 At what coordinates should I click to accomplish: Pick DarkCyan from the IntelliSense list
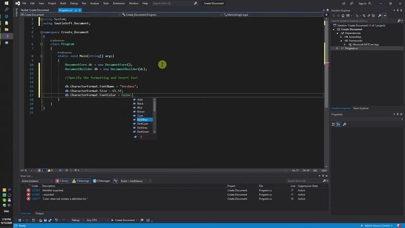(x=143, y=123)
